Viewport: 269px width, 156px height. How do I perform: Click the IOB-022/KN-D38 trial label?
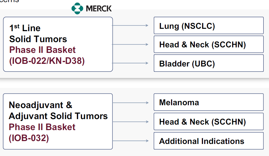click(47, 61)
